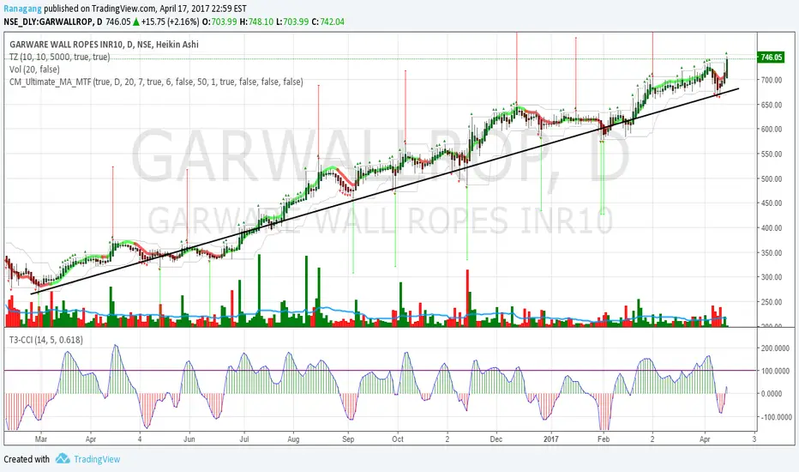799x472 pixels.
Task: Click the 500.00 price axis label
Action: tap(772, 179)
